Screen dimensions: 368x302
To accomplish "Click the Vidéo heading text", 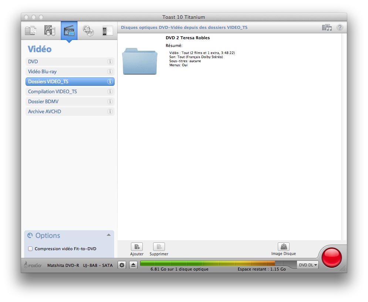I will click(x=40, y=49).
